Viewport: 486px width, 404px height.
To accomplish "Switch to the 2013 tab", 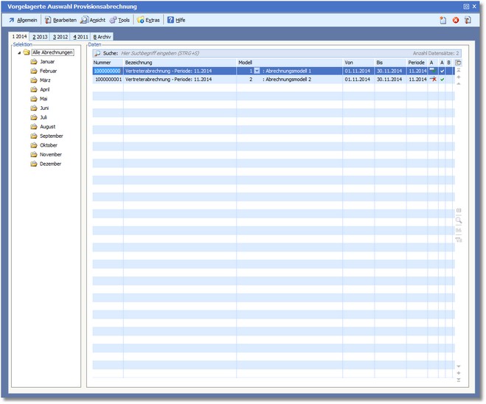I will (x=40, y=36).
